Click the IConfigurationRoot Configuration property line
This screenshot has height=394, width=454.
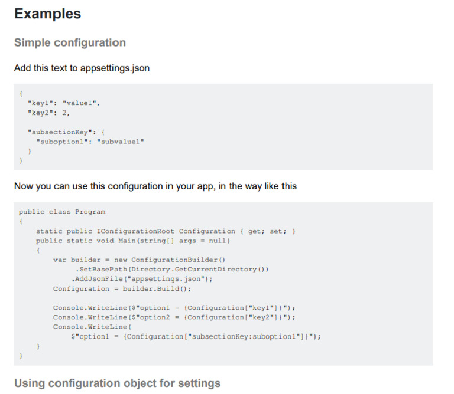coord(166,231)
